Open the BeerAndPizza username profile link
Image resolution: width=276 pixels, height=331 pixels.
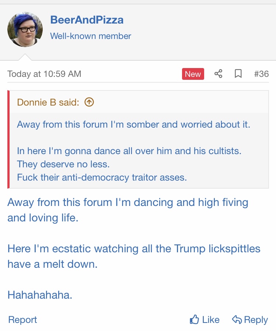coord(87,20)
